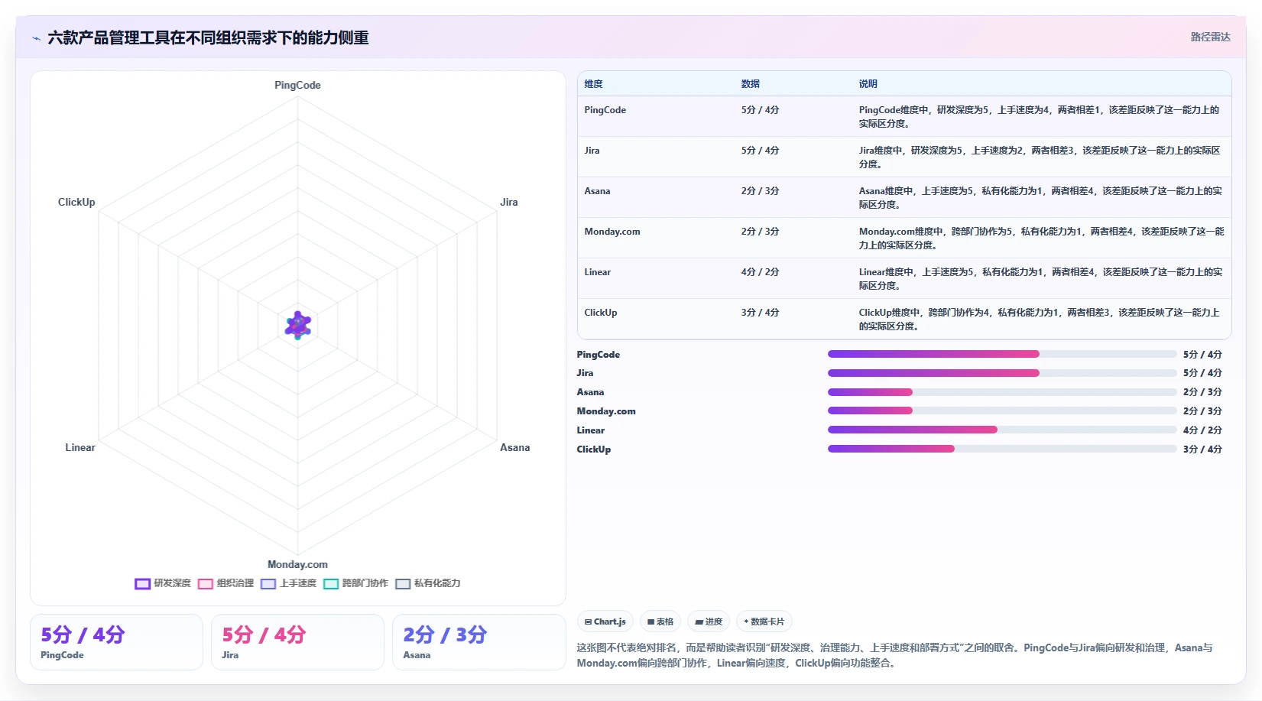The image size is (1262, 701).
Task: Click the Monday.com description cell in table
Action: [1041, 238]
